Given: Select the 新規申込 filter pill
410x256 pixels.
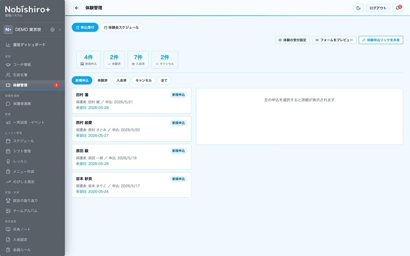Looking at the screenshot, I should click(82, 80).
